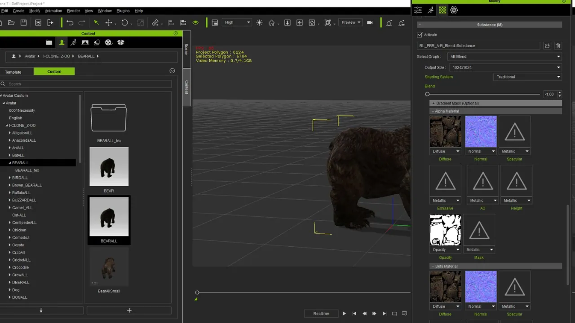Select the DEERALL tree item

(21, 283)
